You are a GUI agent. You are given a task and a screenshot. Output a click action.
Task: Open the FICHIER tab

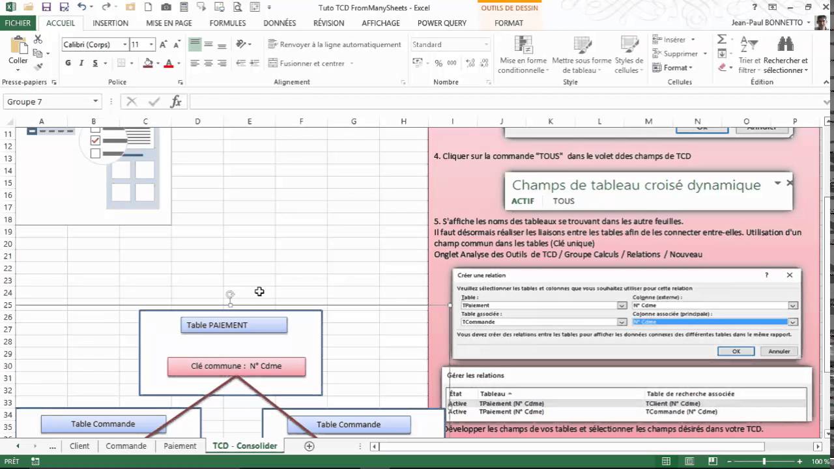tap(18, 23)
